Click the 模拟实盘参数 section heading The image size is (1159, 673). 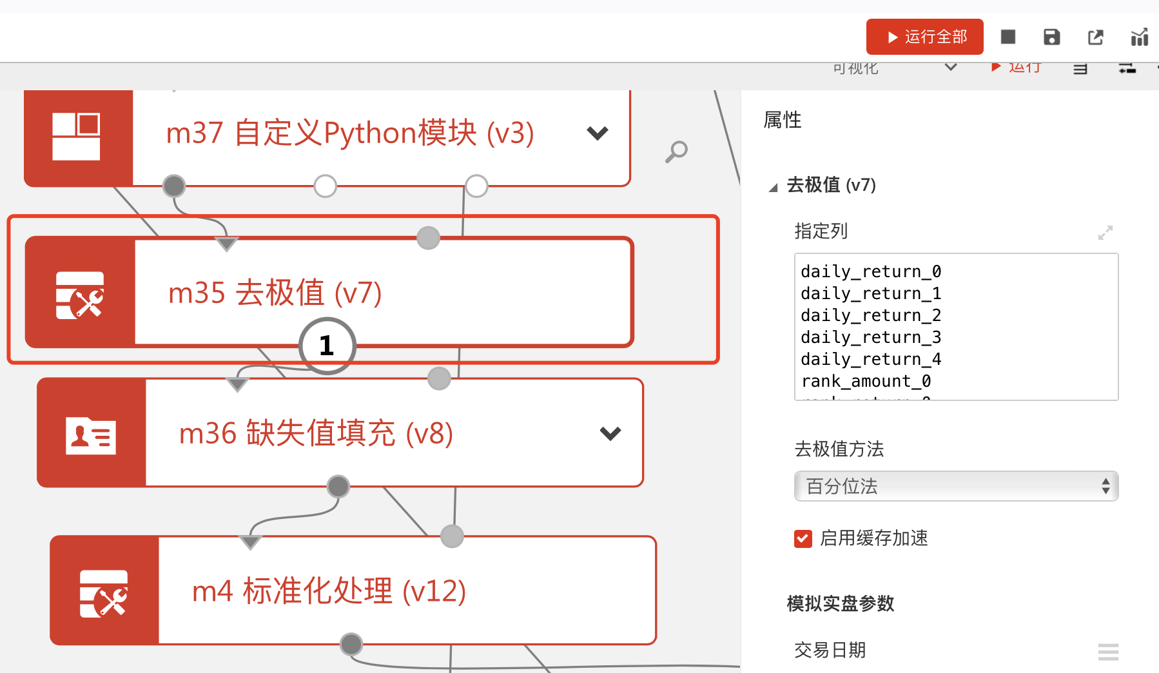point(841,603)
